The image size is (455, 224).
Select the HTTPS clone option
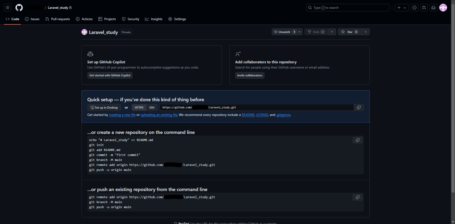139,107
